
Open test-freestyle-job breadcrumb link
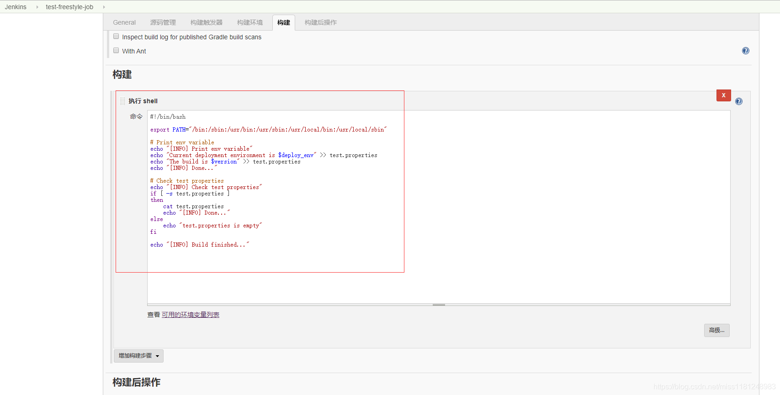coord(69,7)
